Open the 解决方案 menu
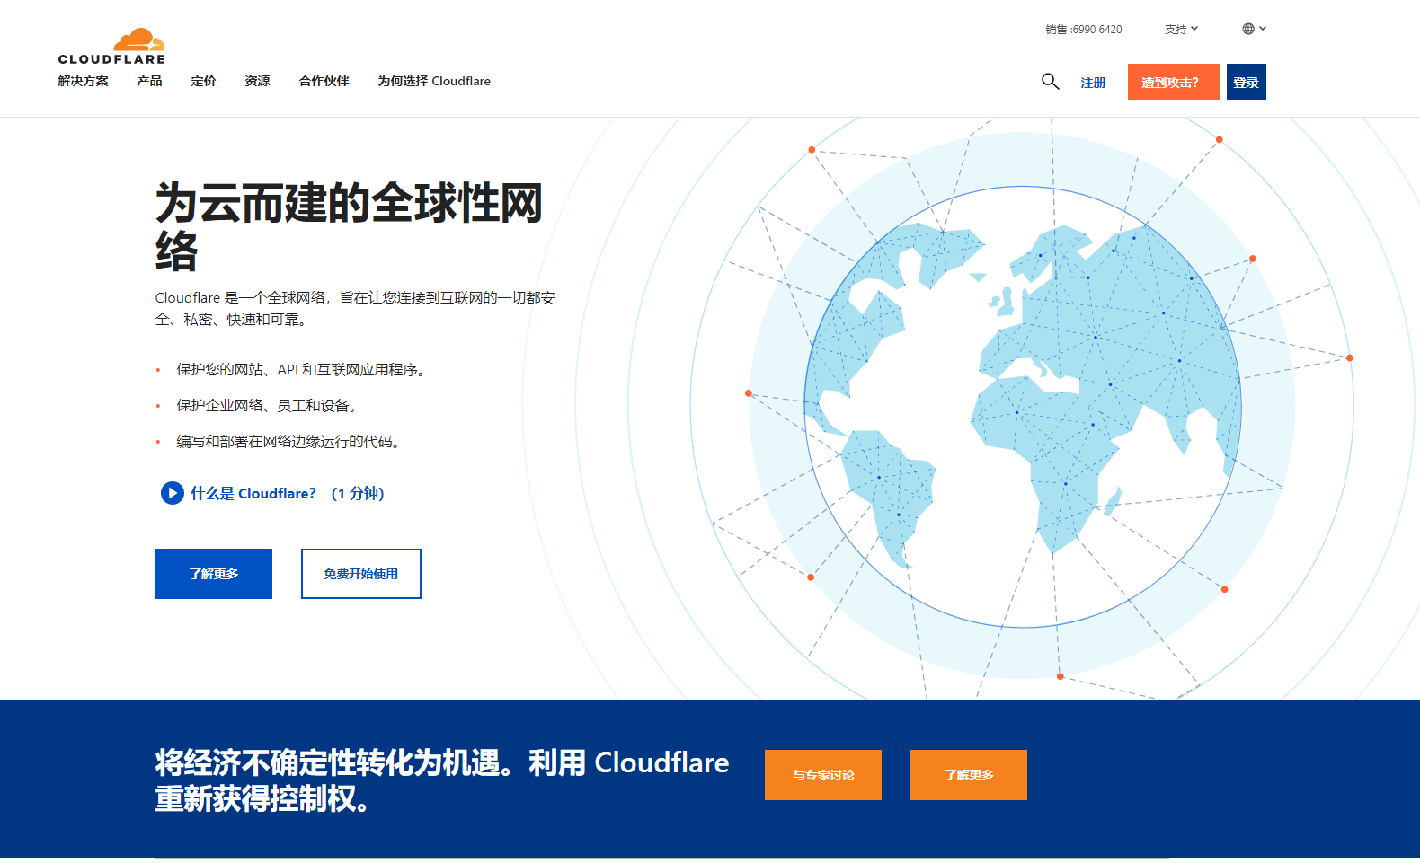1420x863 pixels. (x=83, y=81)
